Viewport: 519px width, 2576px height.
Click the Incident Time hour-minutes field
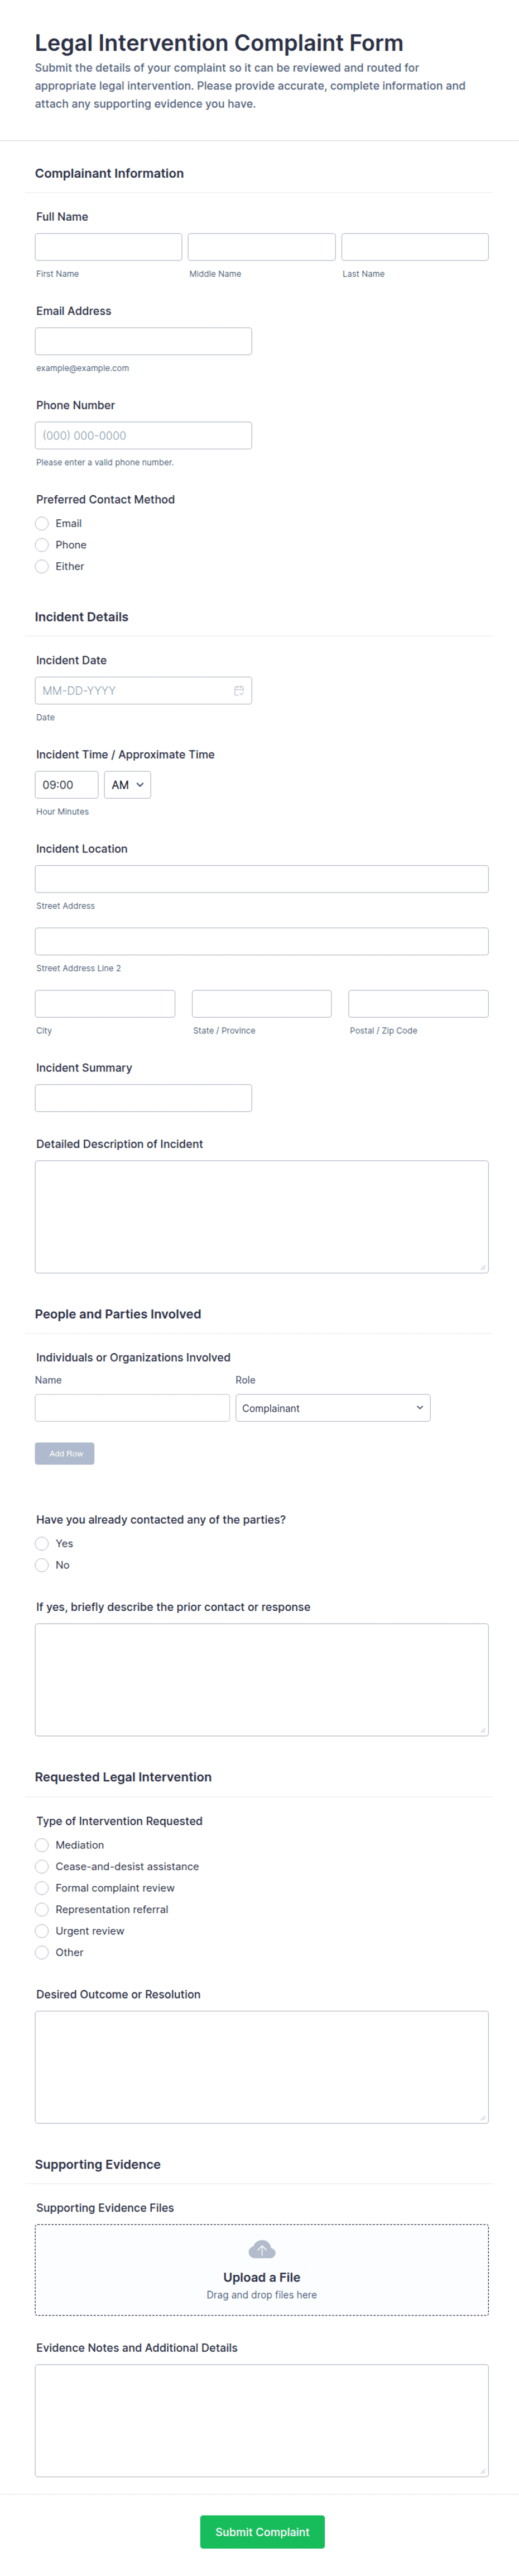pos(67,785)
